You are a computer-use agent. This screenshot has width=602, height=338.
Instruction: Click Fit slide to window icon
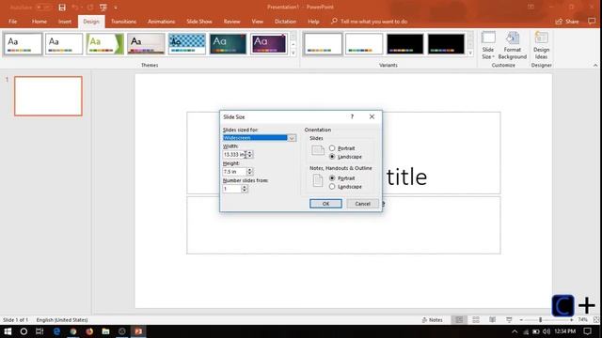point(596,319)
